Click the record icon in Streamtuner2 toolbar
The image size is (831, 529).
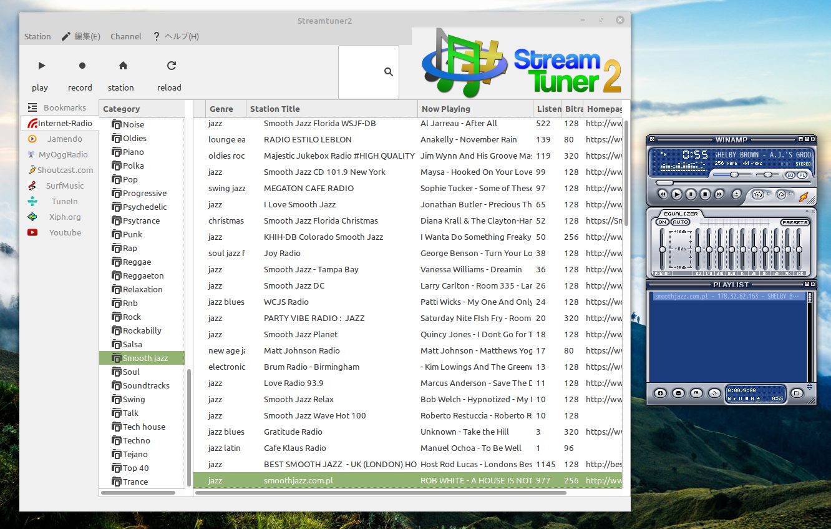tap(82, 66)
